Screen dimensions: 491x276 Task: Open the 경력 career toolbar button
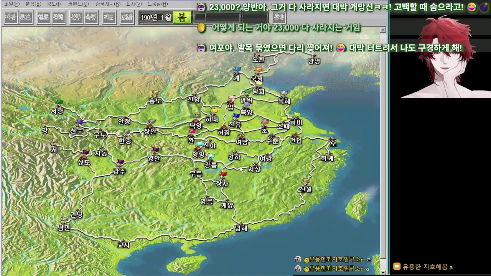(x=58, y=17)
